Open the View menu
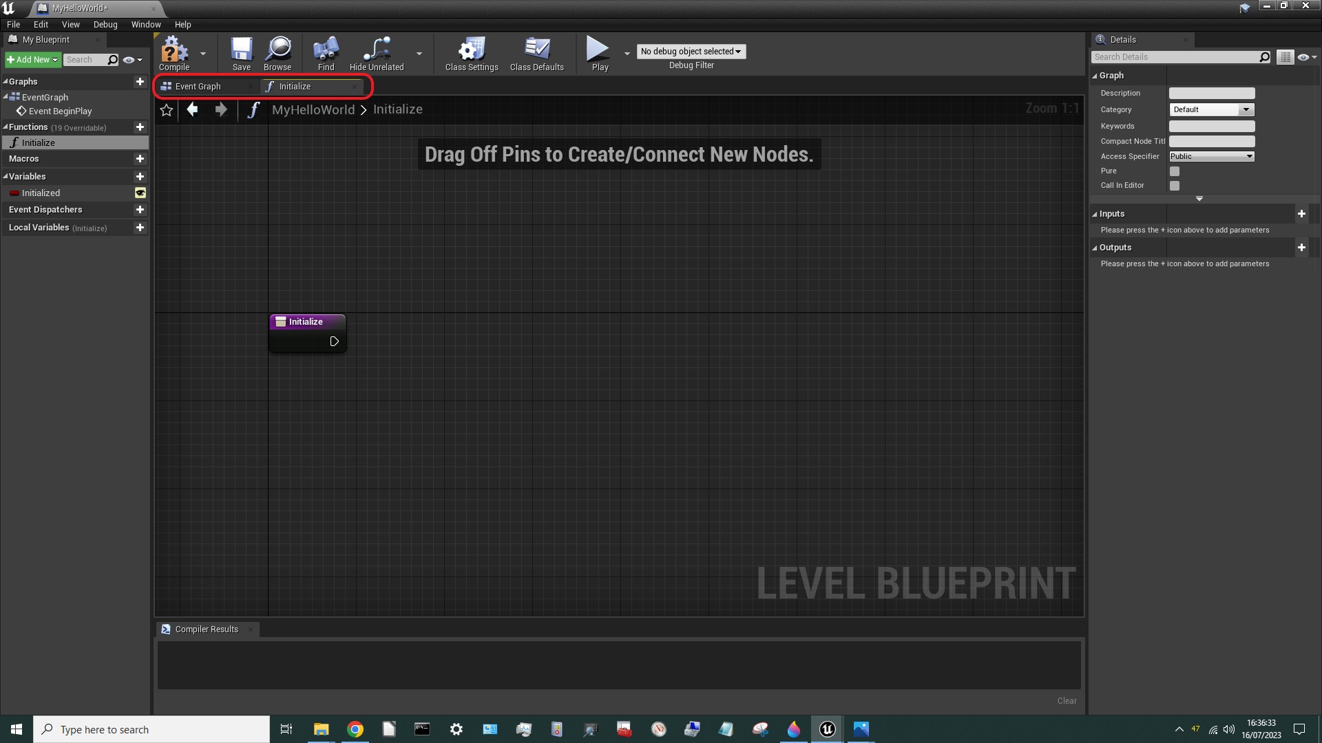The image size is (1322, 743). [x=71, y=24]
